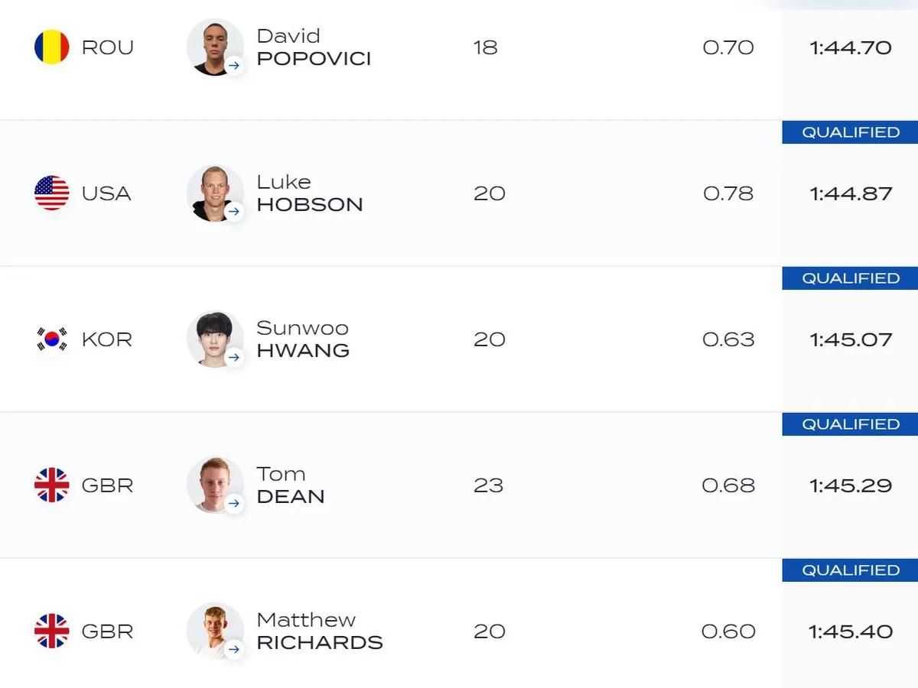Click Tom Dean's Great Britain flag
The height and width of the screenshot is (688, 918).
(x=52, y=485)
